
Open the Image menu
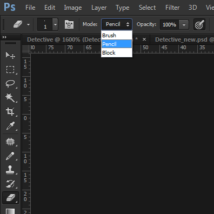[x=73, y=8]
